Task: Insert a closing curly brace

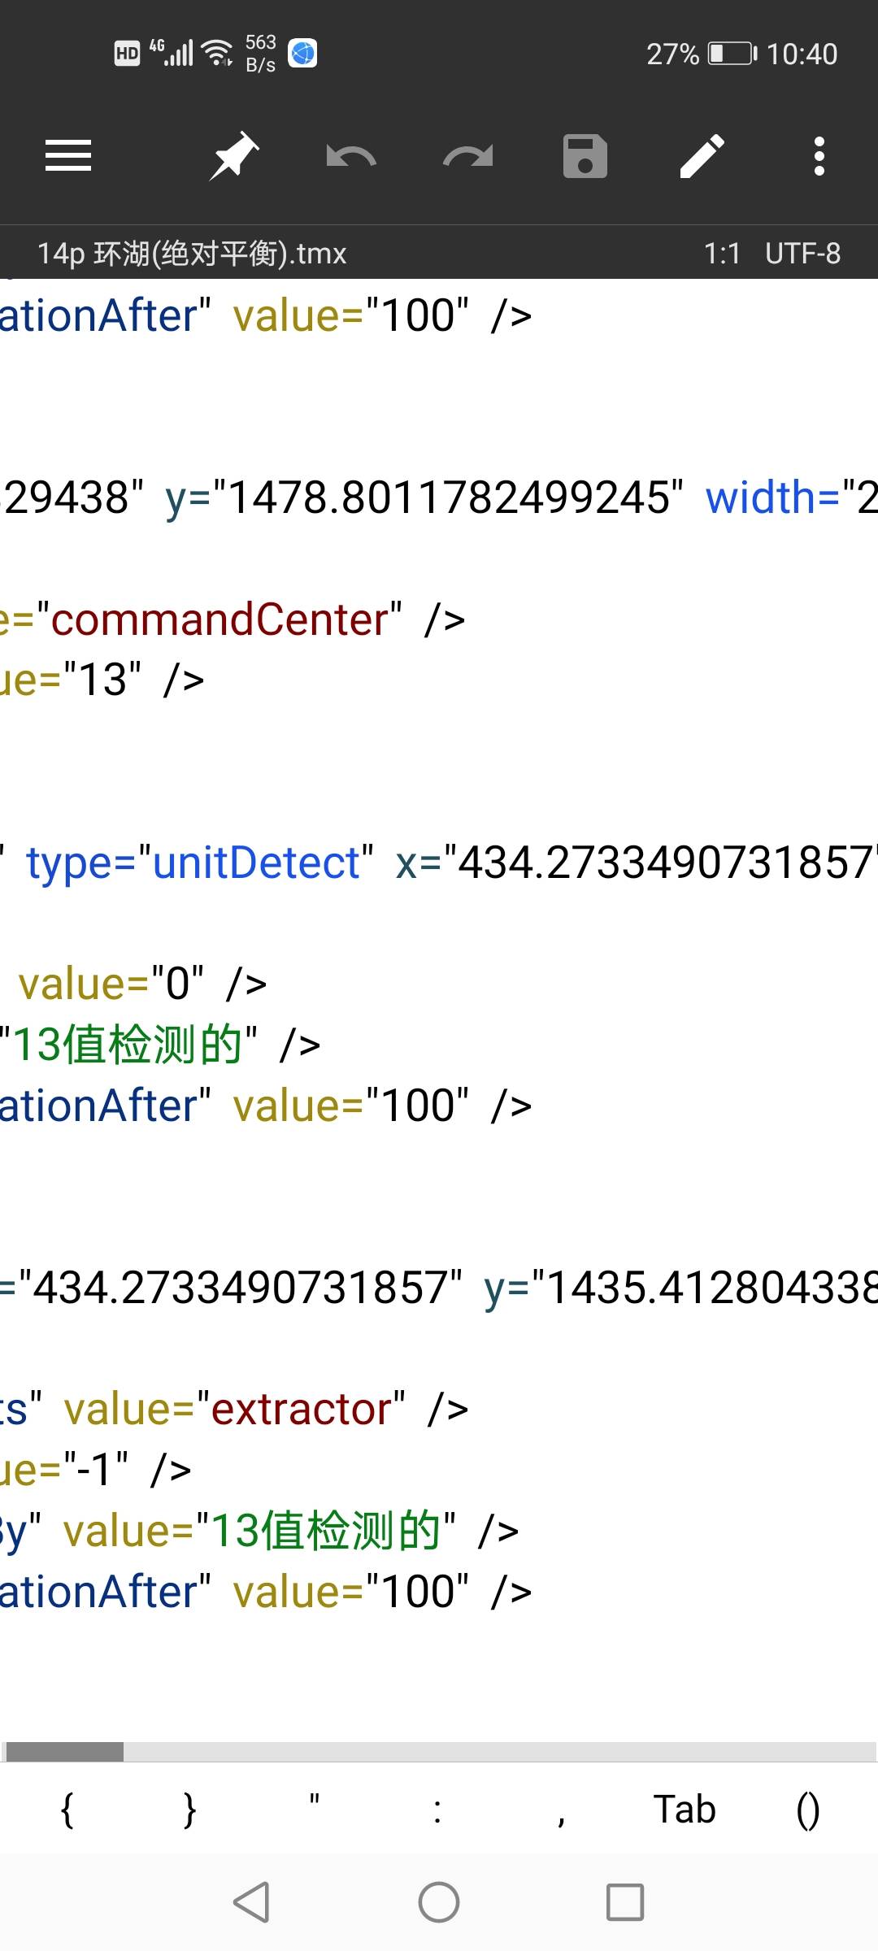Action: coord(190,1810)
